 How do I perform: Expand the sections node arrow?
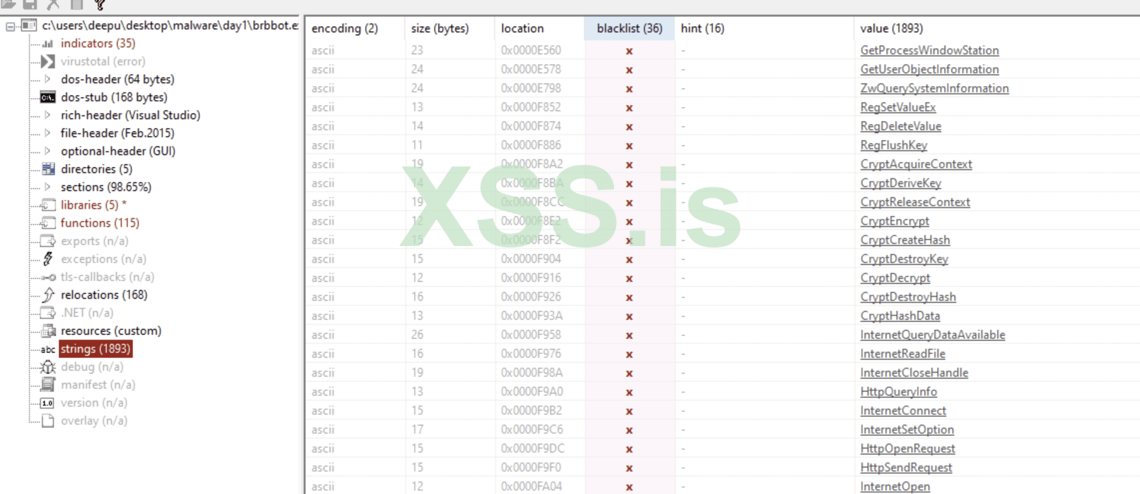tap(47, 187)
